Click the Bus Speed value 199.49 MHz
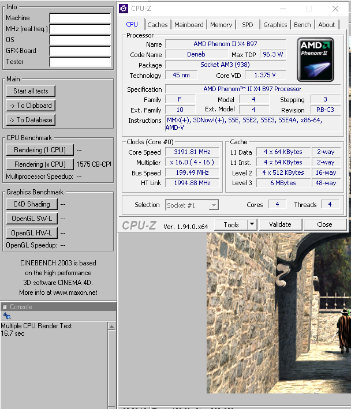The width and height of the screenshot is (351, 409). [x=192, y=172]
